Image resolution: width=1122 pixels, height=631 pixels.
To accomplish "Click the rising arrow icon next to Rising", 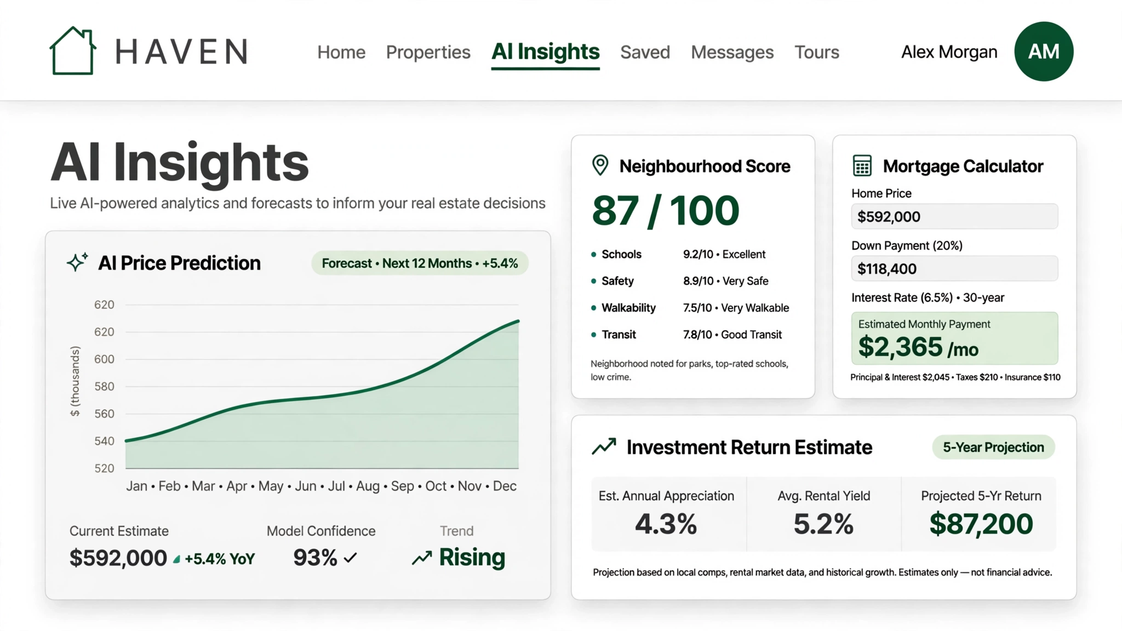I will pyautogui.click(x=422, y=558).
